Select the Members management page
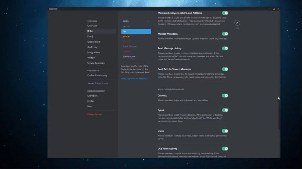Viewport: 302px width, 169px height. (92, 96)
